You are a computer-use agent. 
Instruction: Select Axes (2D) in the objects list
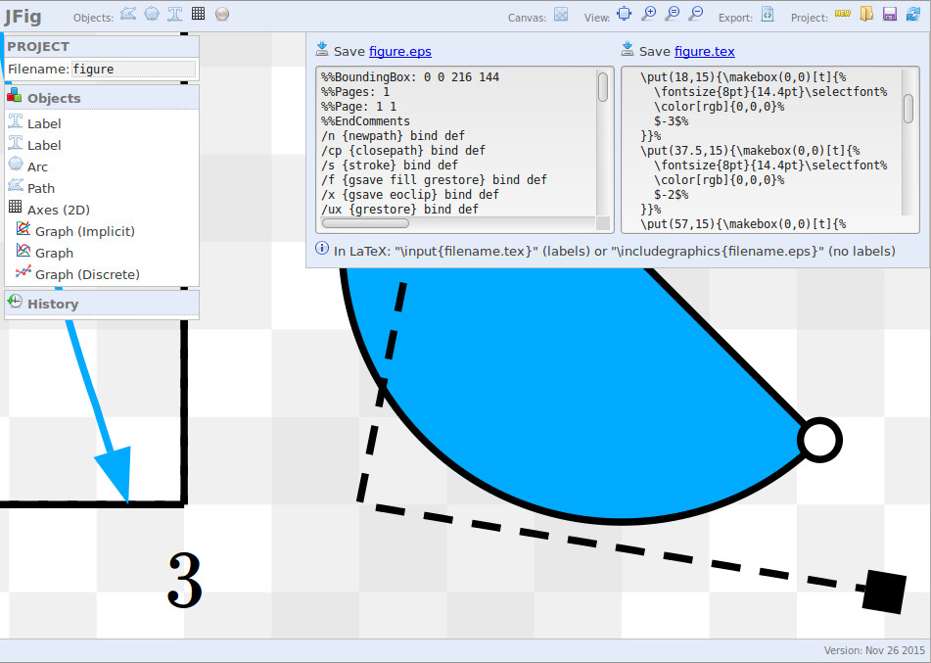coord(57,210)
